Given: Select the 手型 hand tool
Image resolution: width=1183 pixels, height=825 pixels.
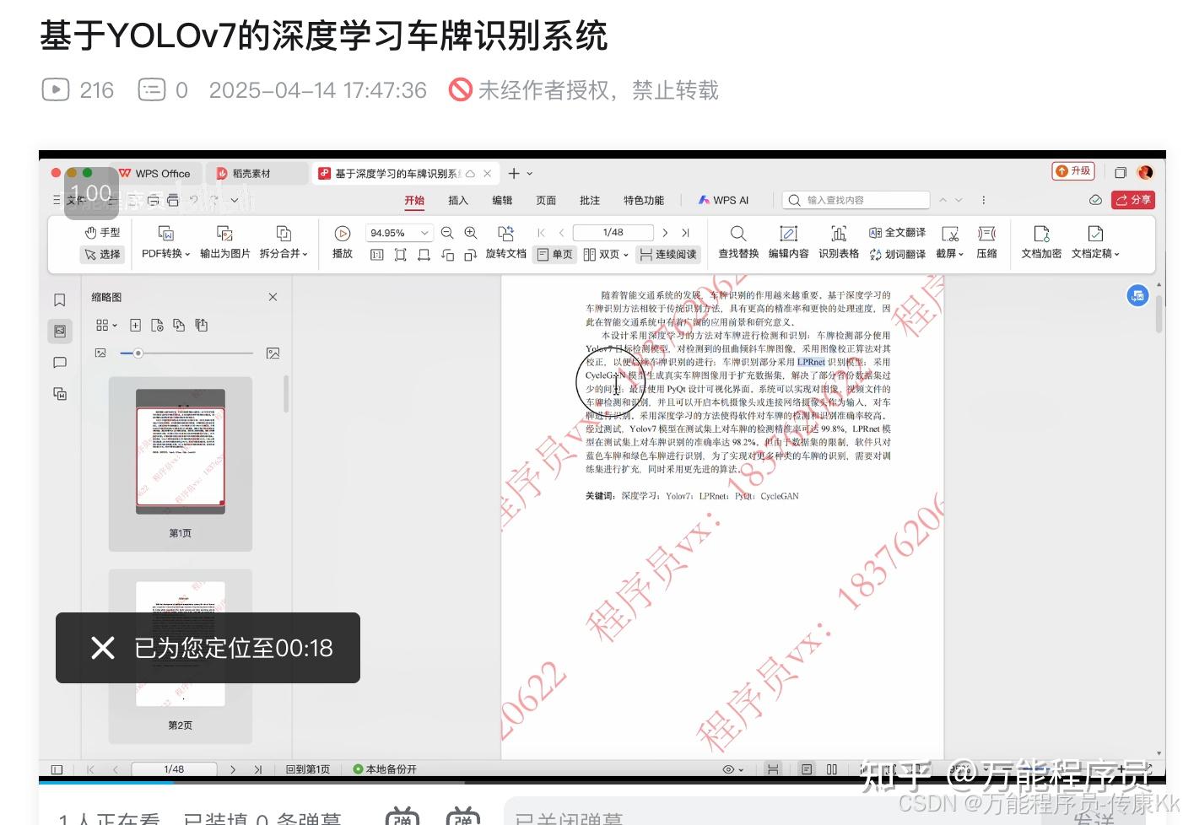Looking at the screenshot, I should click(102, 233).
